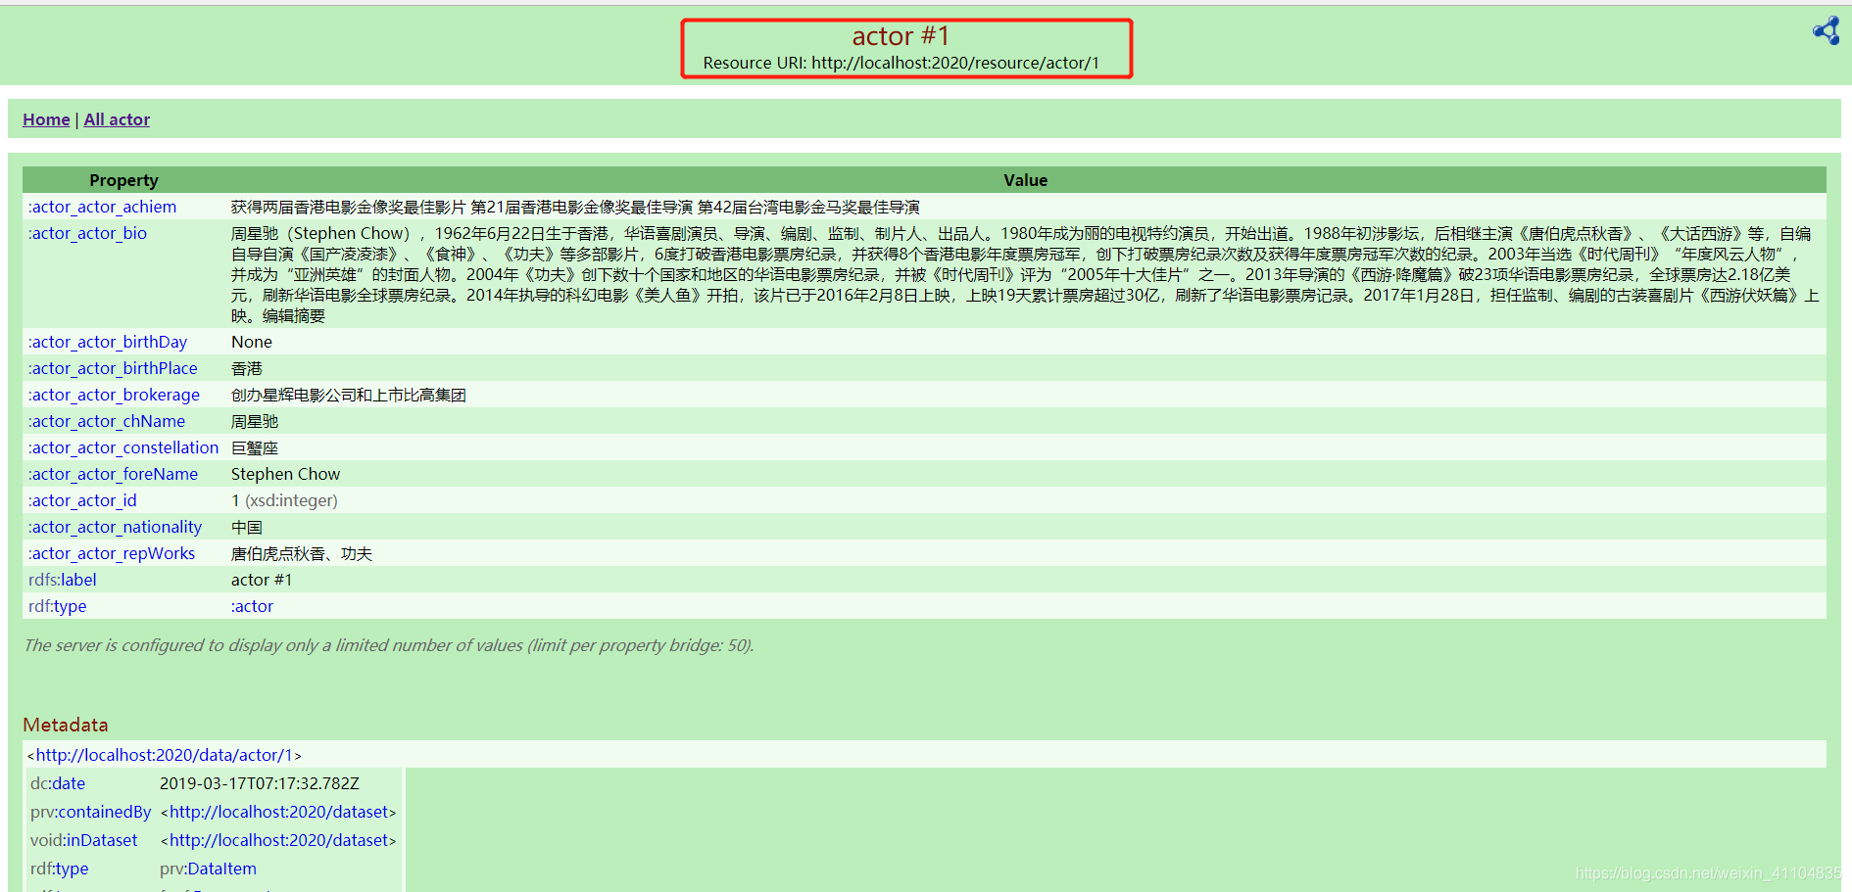The width and height of the screenshot is (1852, 892).
Task: Open the :actor_actor_bio property link
Action: [88, 233]
